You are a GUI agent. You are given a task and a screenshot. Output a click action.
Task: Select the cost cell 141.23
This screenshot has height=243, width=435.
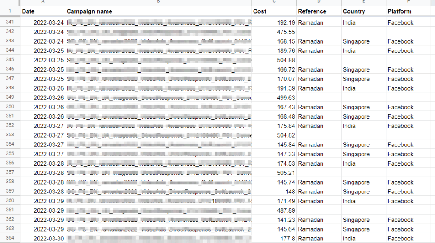[x=274, y=220]
